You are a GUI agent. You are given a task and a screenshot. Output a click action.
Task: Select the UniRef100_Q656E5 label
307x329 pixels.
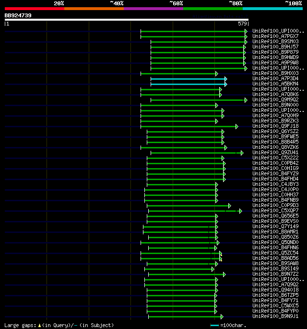tap(275, 216)
